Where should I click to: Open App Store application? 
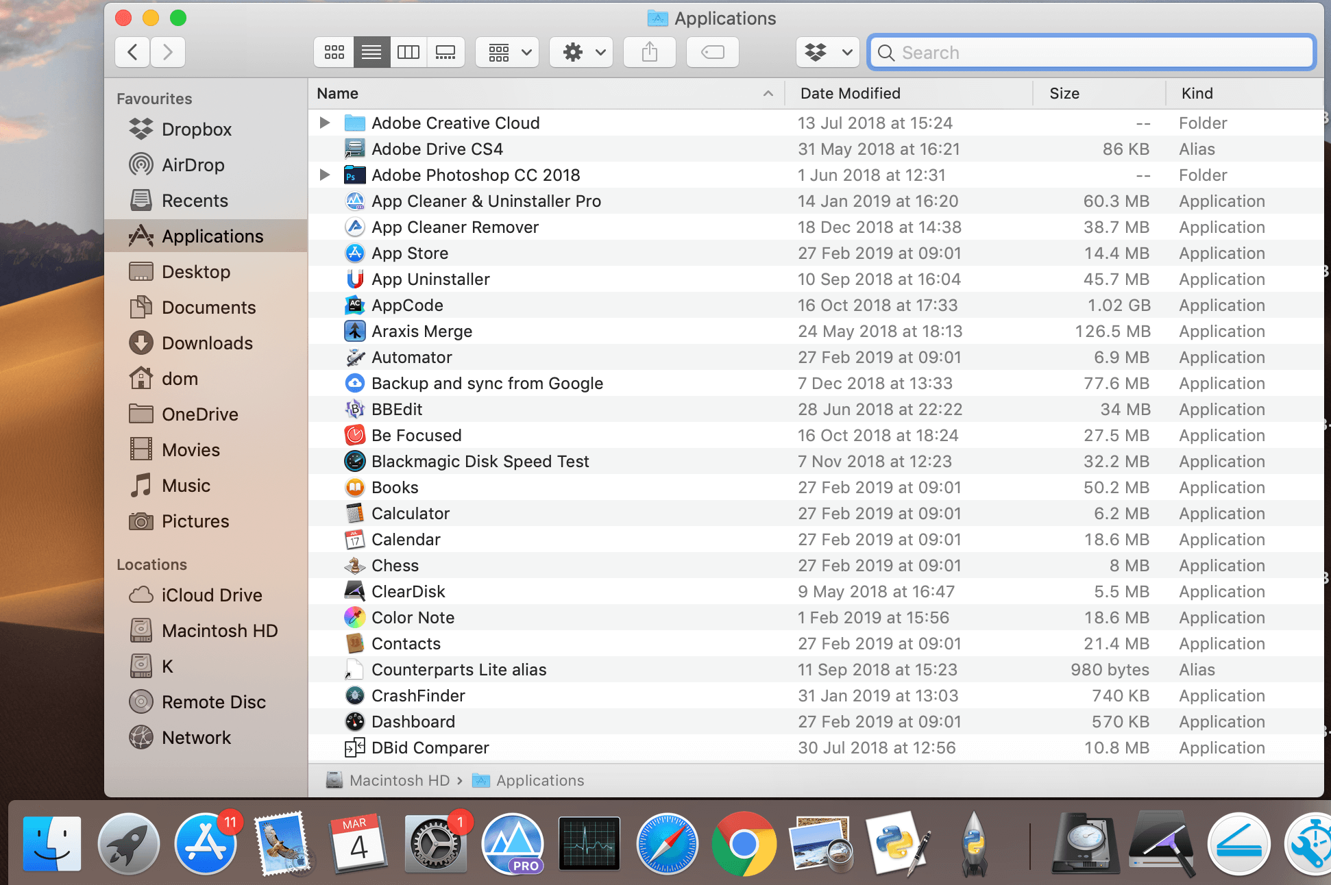[x=410, y=253]
